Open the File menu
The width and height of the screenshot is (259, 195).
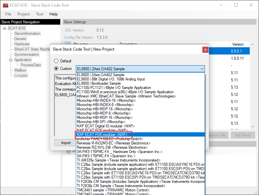tap(8, 14)
